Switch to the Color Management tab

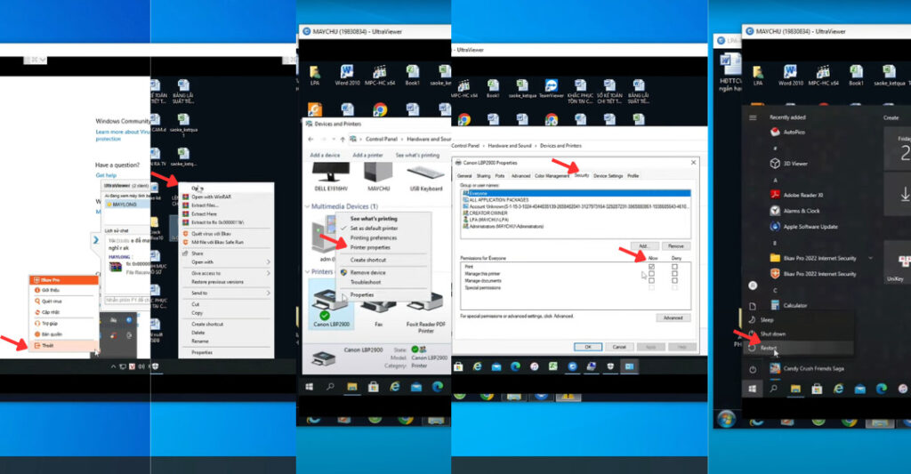click(x=552, y=175)
